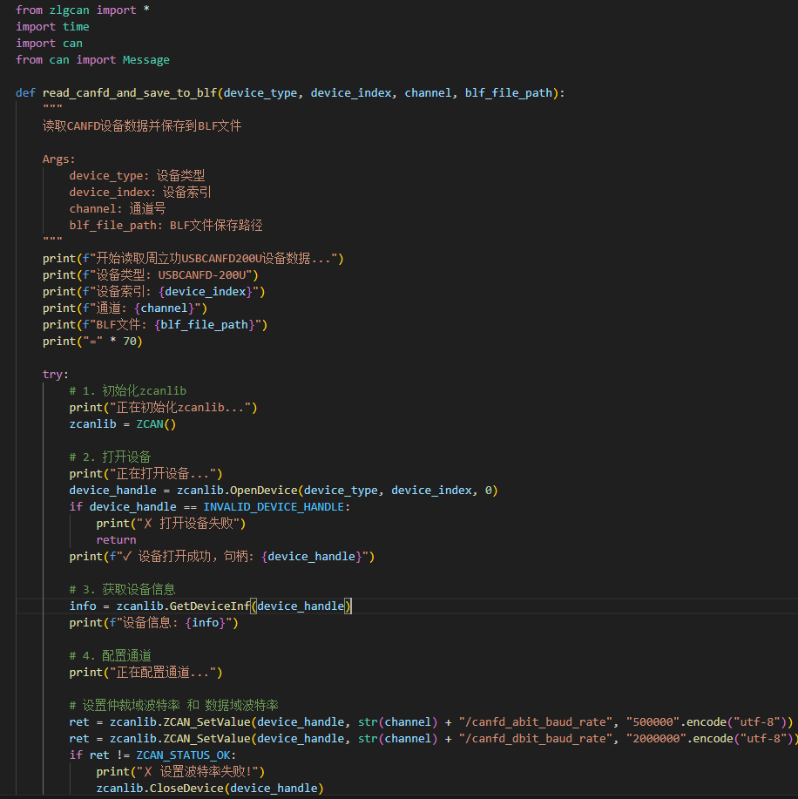Click baud rate value '2000000'
Screen dimensions: 798x799
(656, 738)
